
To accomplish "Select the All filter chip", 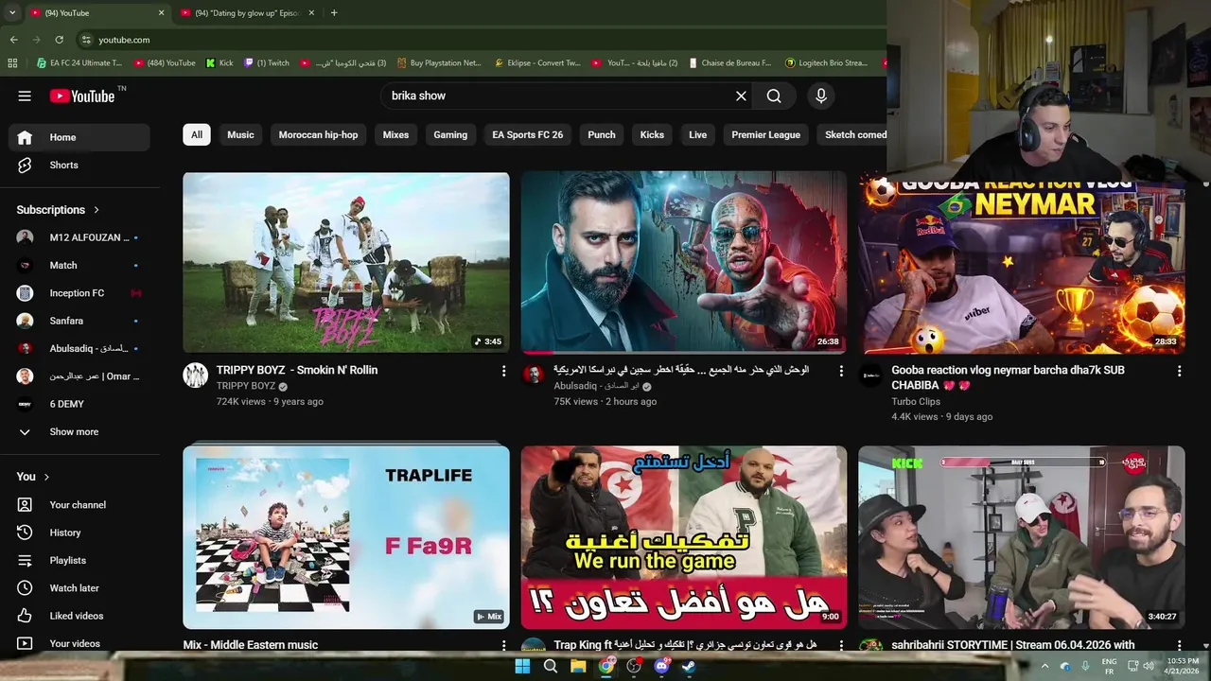I will (x=197, y=135).
